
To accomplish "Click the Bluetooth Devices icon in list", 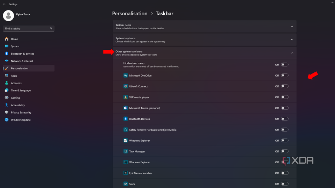I will pos(126,119).
